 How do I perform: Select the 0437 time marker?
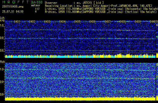[108, 22]
